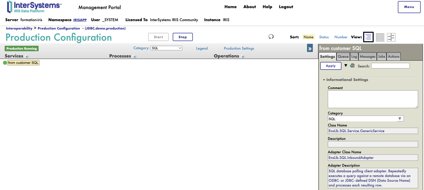Screen dimensions: 424x190
Task: Open the Queue tab
Action: coord(343,57)
